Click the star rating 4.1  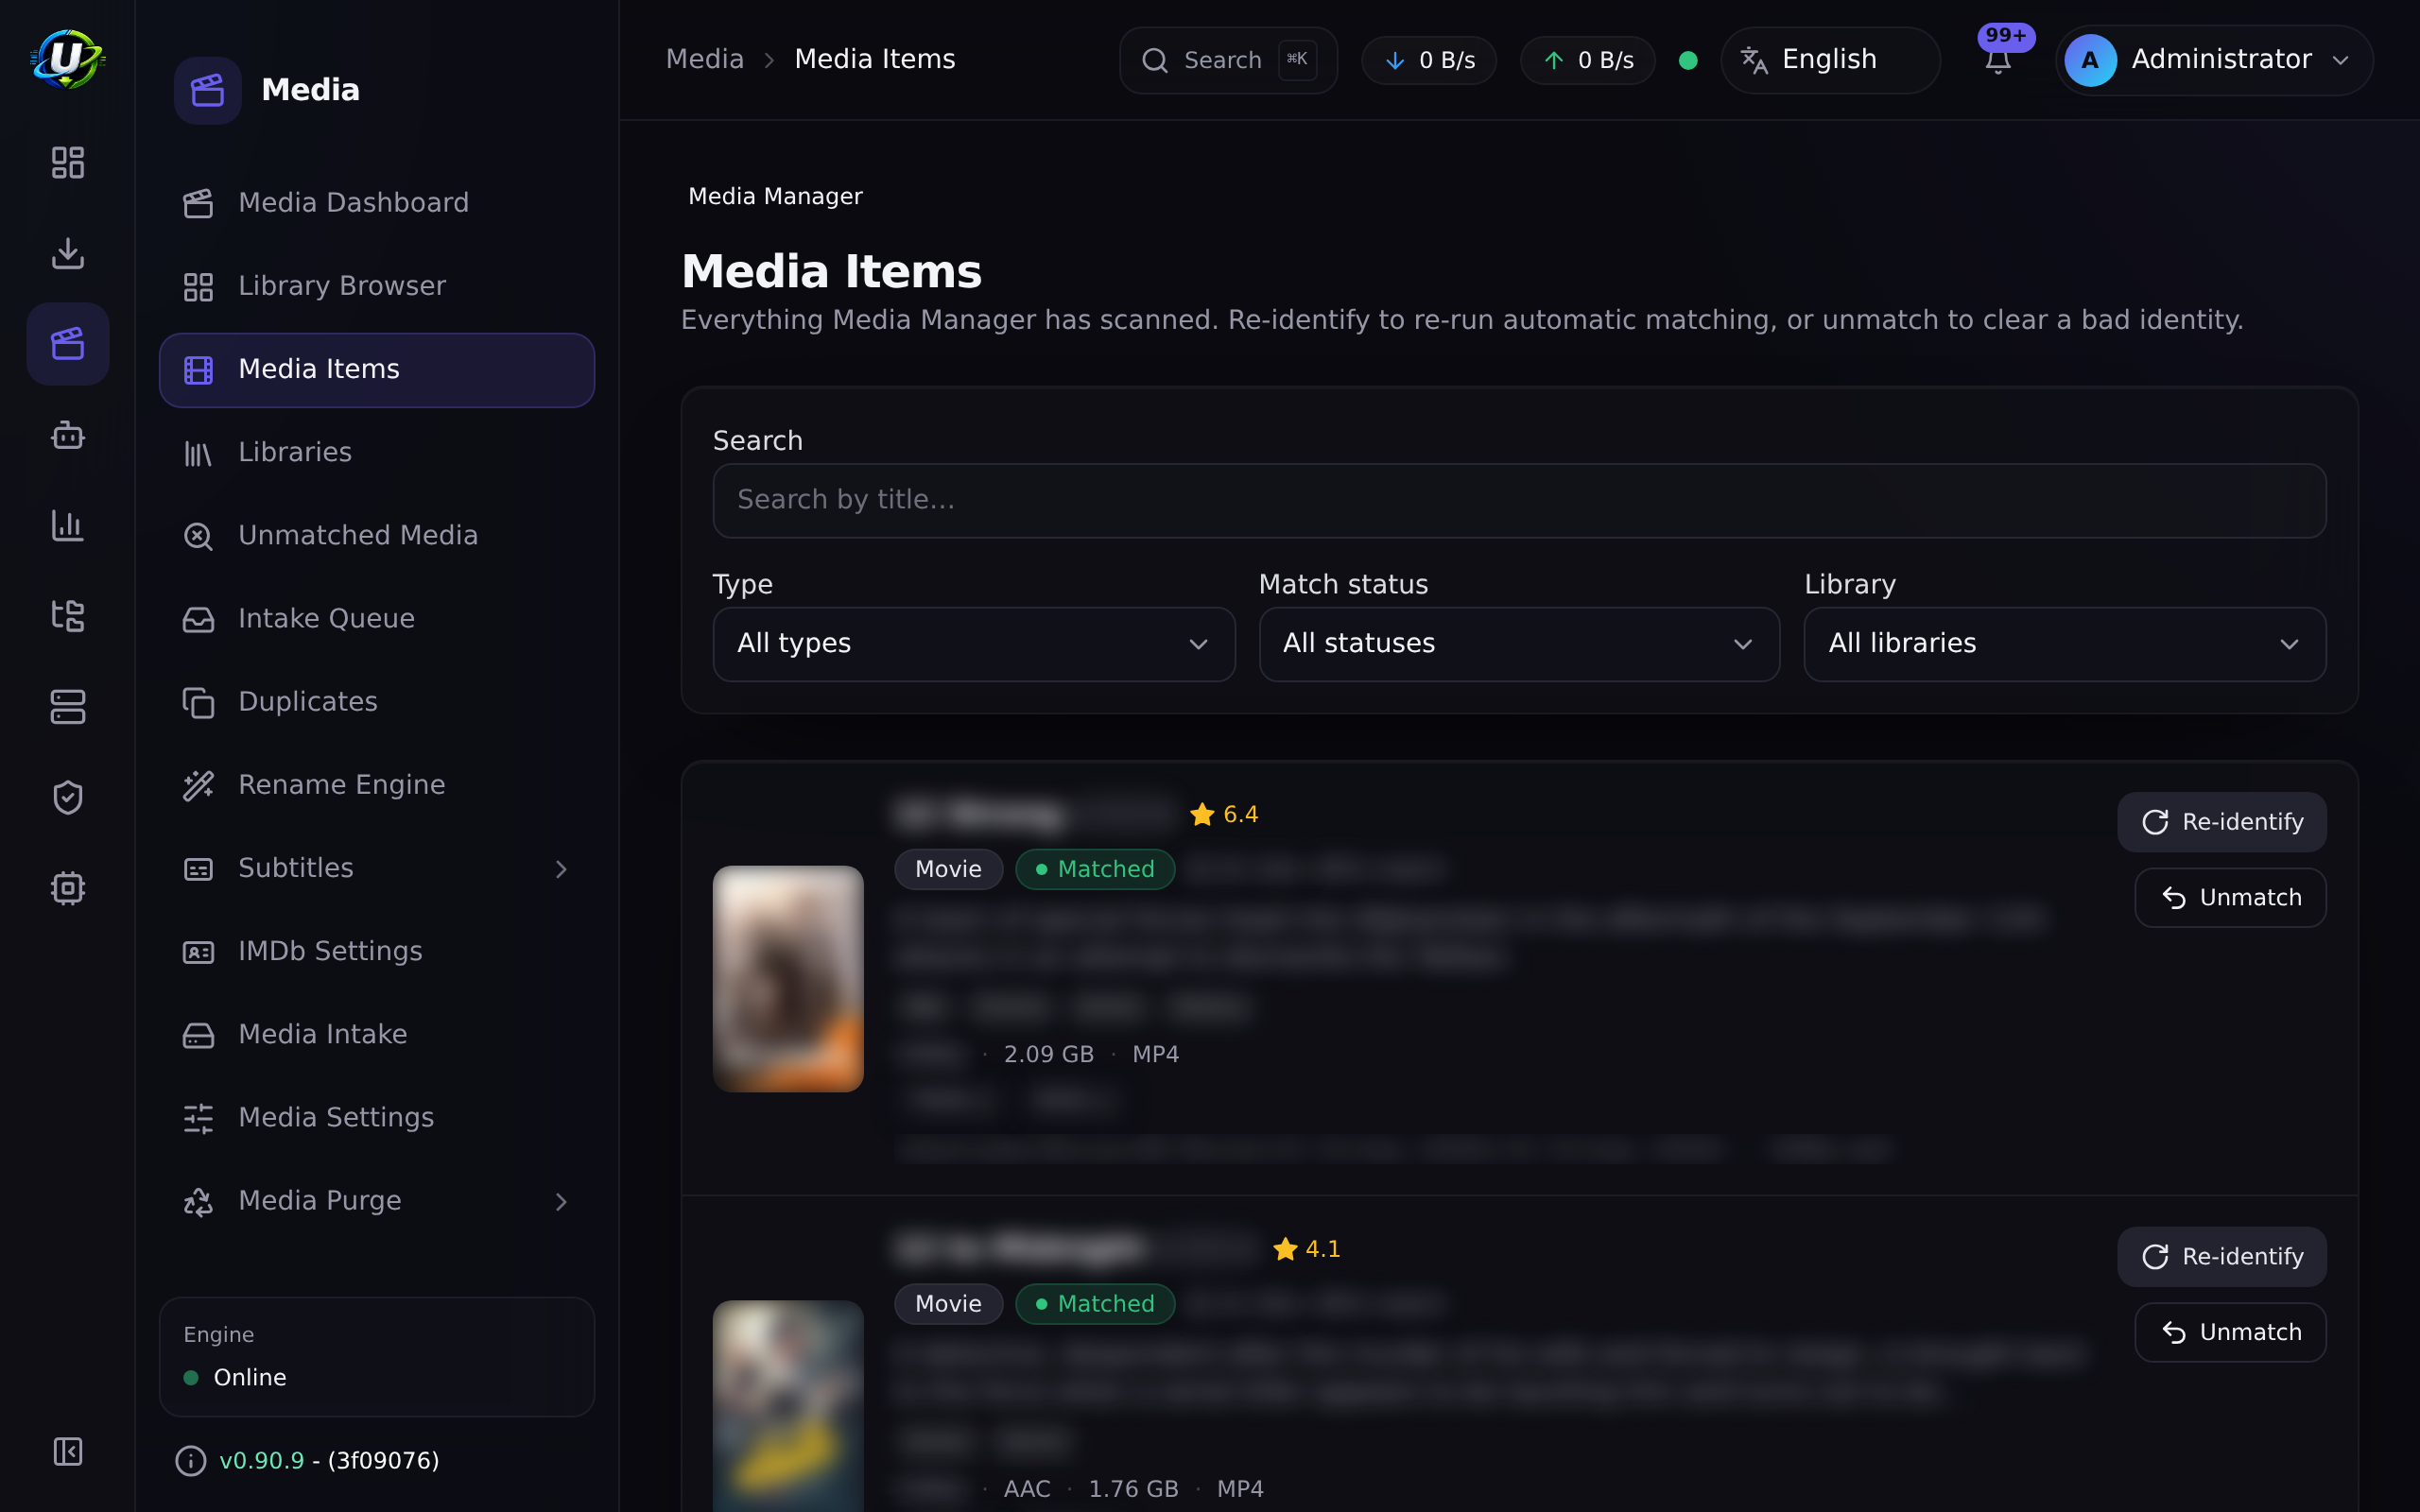coord(1307,1249)
